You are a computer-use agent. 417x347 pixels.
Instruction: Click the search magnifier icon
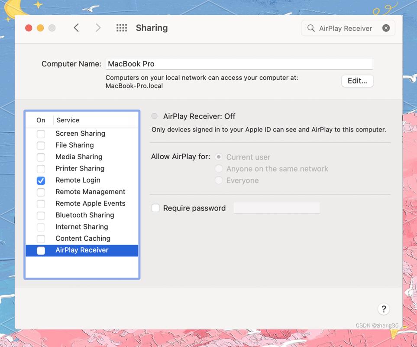310,28
